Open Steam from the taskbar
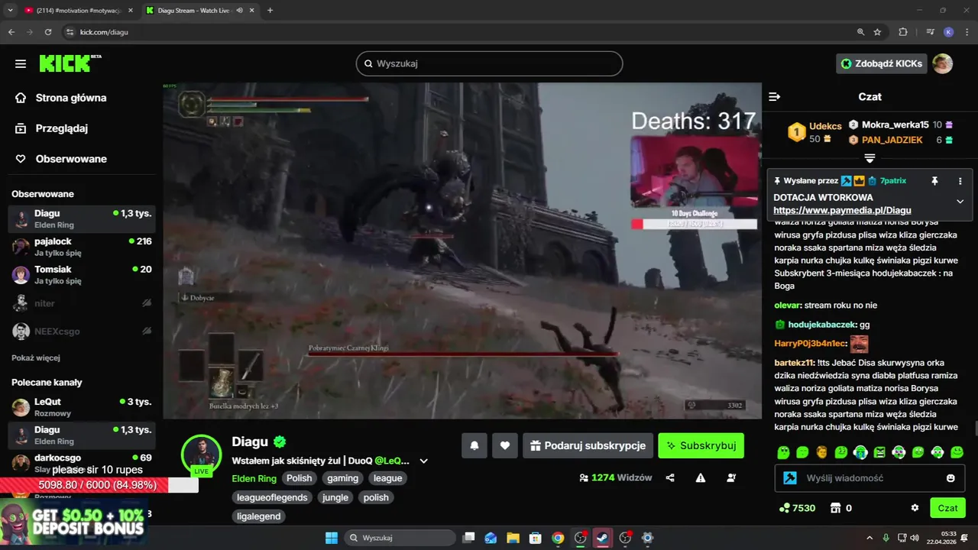Image resolution: width=978 pixels, height=550 pixels. point(603,538)
